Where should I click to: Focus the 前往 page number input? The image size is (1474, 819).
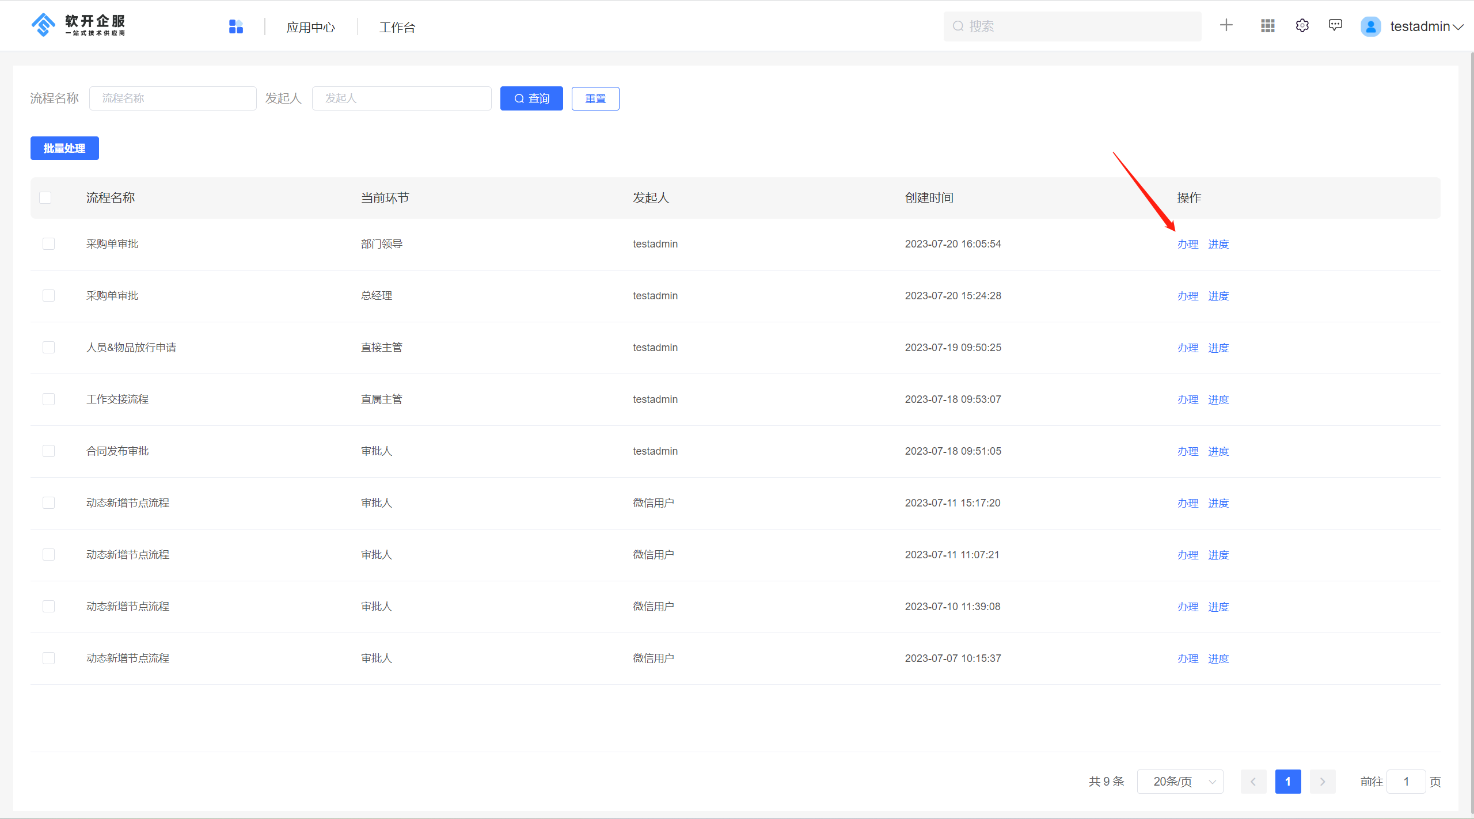(x=1406, y=782)
